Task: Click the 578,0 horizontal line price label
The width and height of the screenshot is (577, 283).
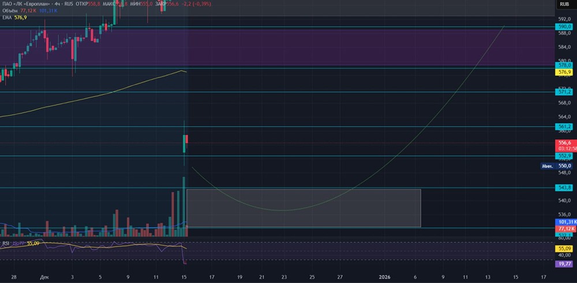Action: pos(565,65)
